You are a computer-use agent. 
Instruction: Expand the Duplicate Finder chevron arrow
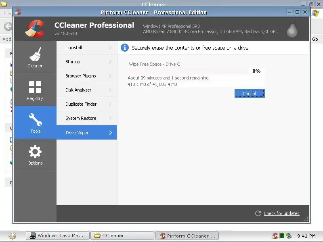tap(110, 104)
